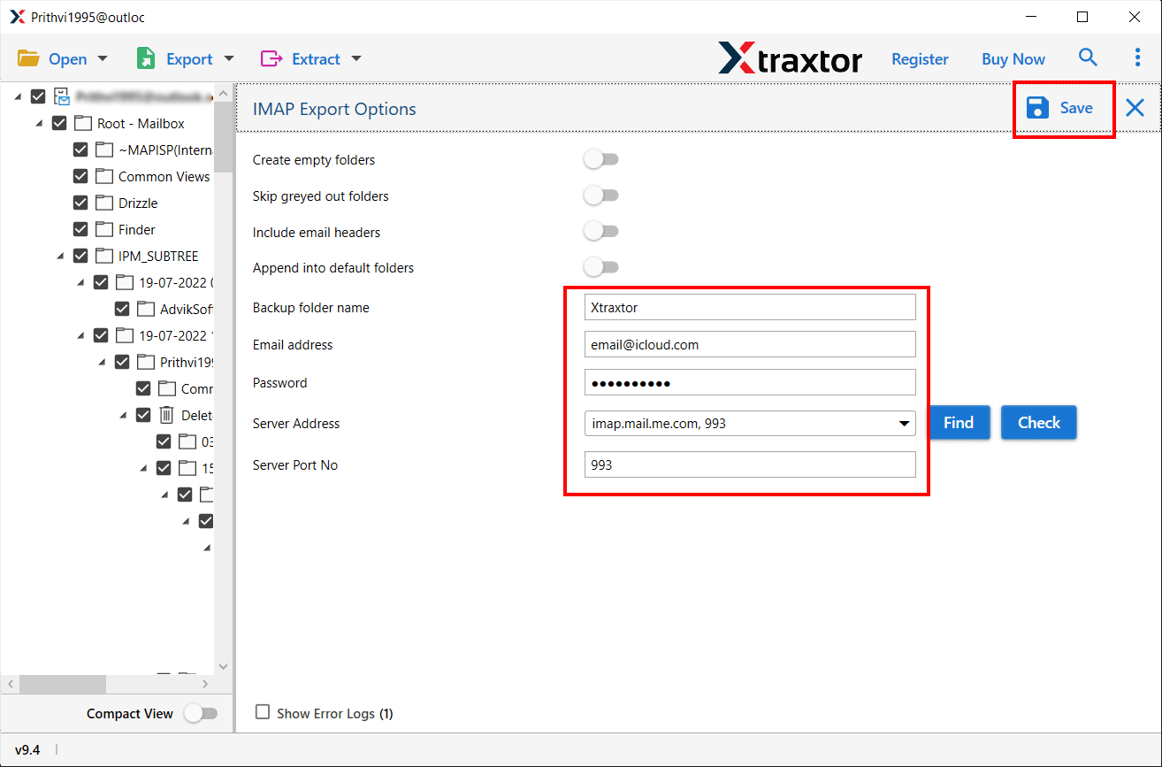1162x767 pixels.
Task: Click the Buy Now menu item
Action: click(1013, 58)
